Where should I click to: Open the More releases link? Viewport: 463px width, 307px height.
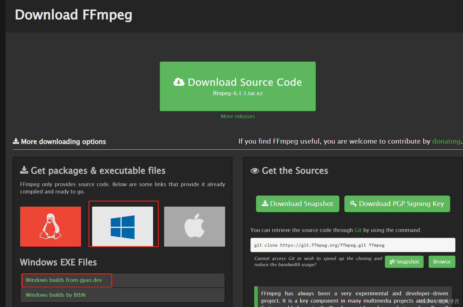[x=238, y=116]
